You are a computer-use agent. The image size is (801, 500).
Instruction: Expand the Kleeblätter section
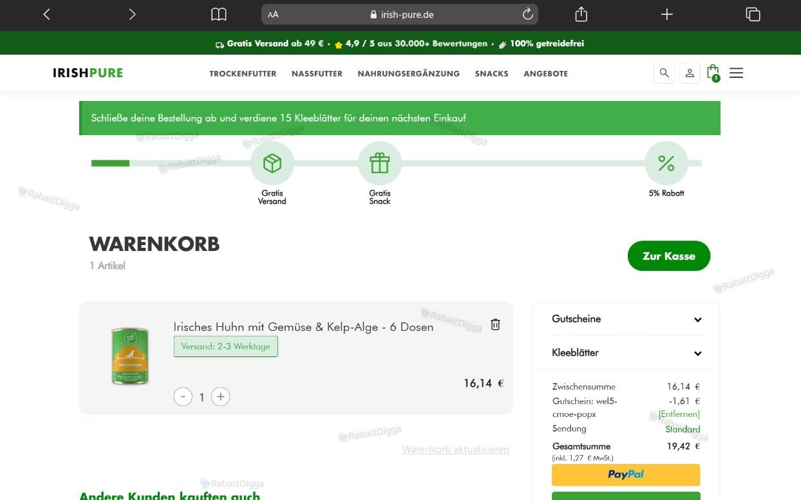click(x=627, y=353)
